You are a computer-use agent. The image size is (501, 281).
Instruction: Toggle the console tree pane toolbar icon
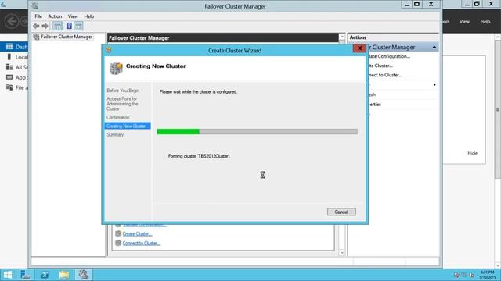tap(57, 26)
